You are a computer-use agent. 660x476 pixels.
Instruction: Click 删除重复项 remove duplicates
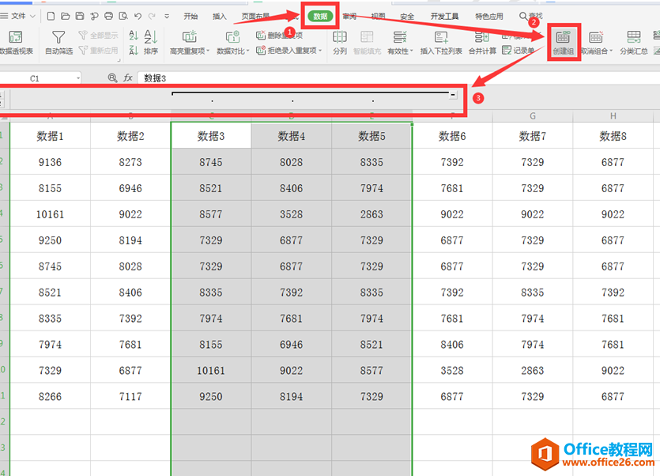[280, 35]
